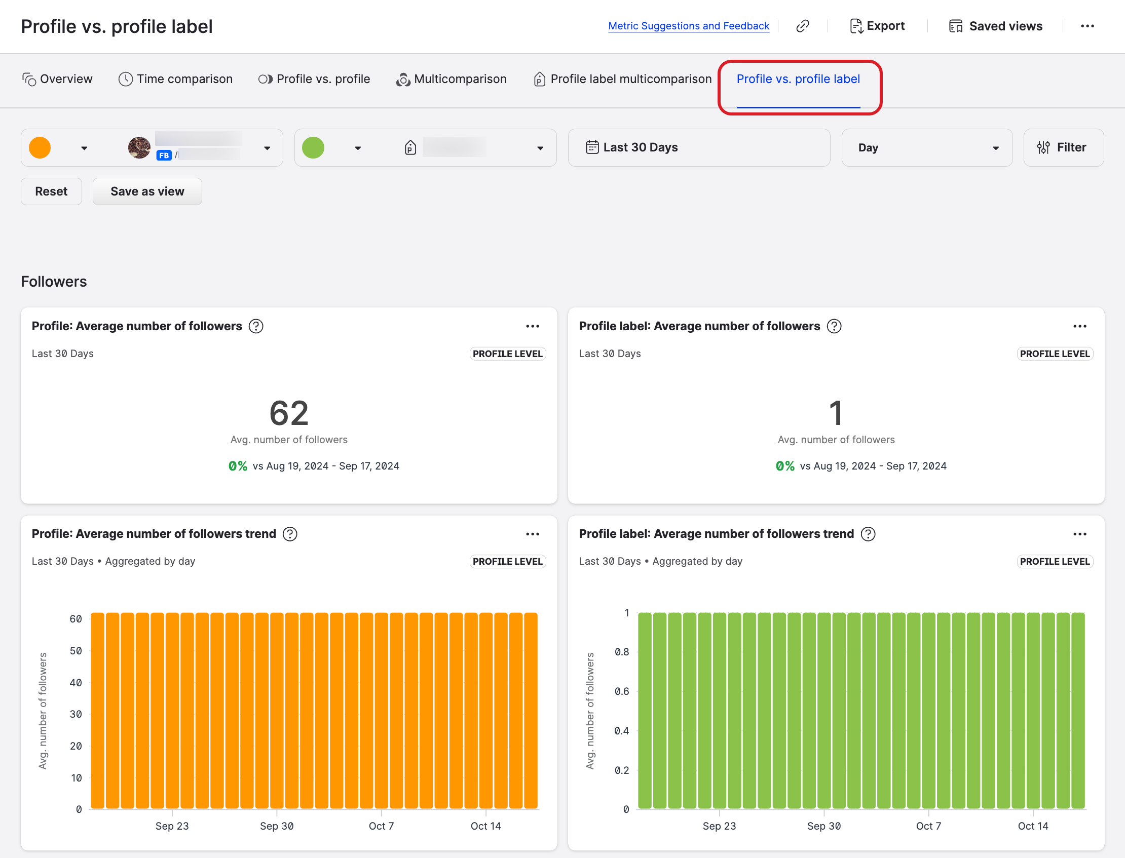The width and height of the screenshot is (1125, 858).
Task: Switch to the Multicomparison tab
Action: (452, 79)
